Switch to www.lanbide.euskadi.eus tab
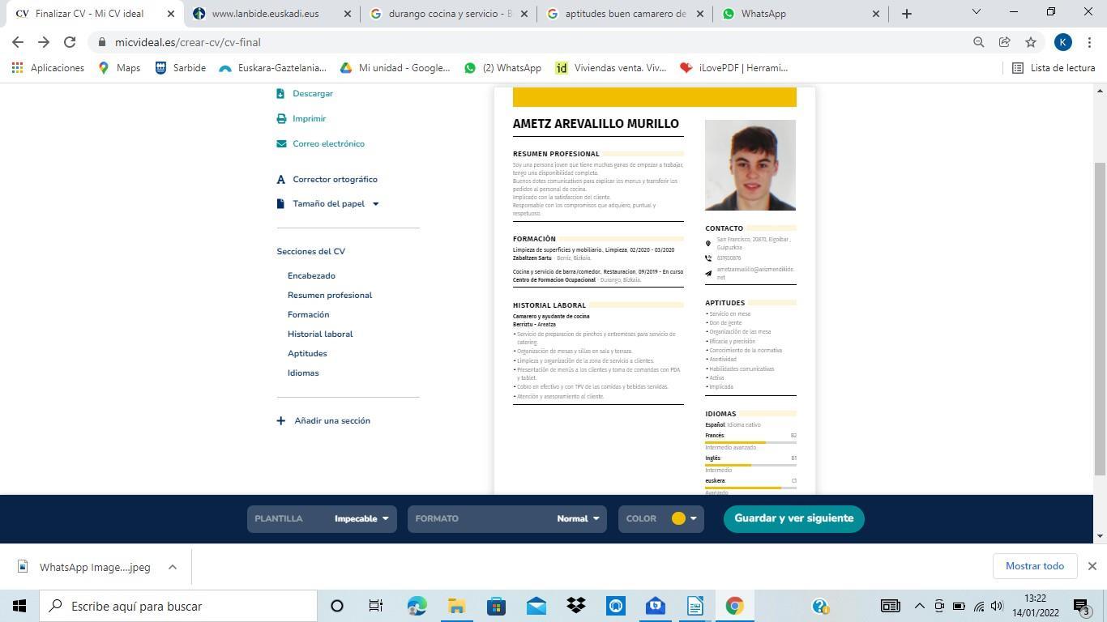The image size is (1107, 622). point(273,14)
